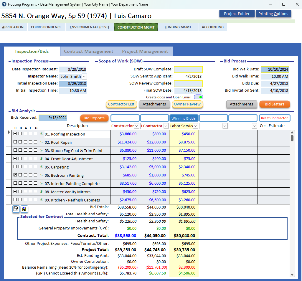Click the Winning Bidder button
The height and width of the screenshot is (281, 302).
[184, 118]
